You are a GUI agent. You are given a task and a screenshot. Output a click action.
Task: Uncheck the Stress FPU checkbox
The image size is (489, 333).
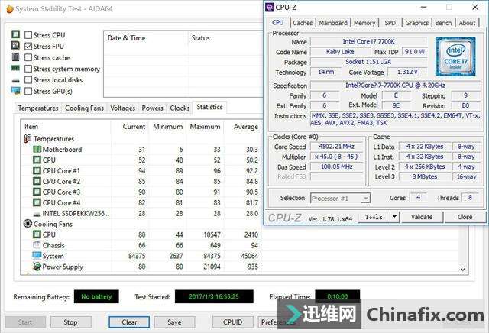(28, 46)
